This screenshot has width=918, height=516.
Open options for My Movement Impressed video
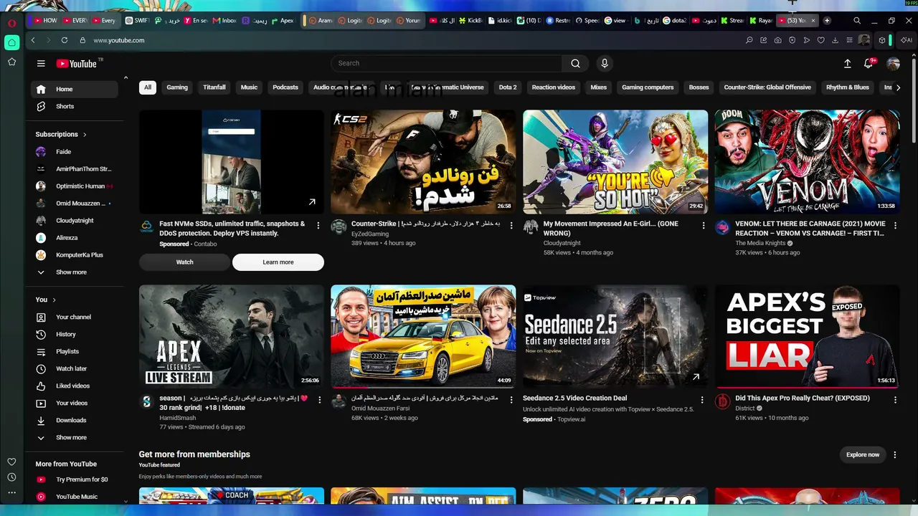(702, 225)
